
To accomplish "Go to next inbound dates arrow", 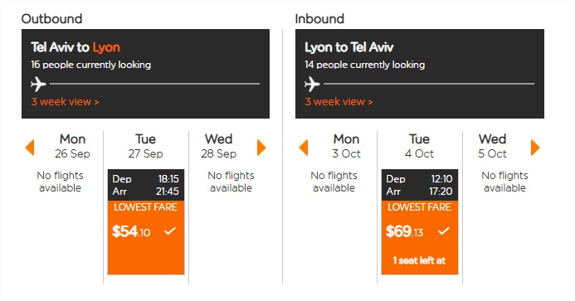I will coord(535,148).
